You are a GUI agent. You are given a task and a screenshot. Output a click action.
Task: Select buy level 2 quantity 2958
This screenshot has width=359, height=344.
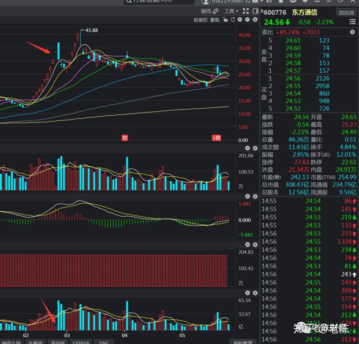[x=322, y=86]
